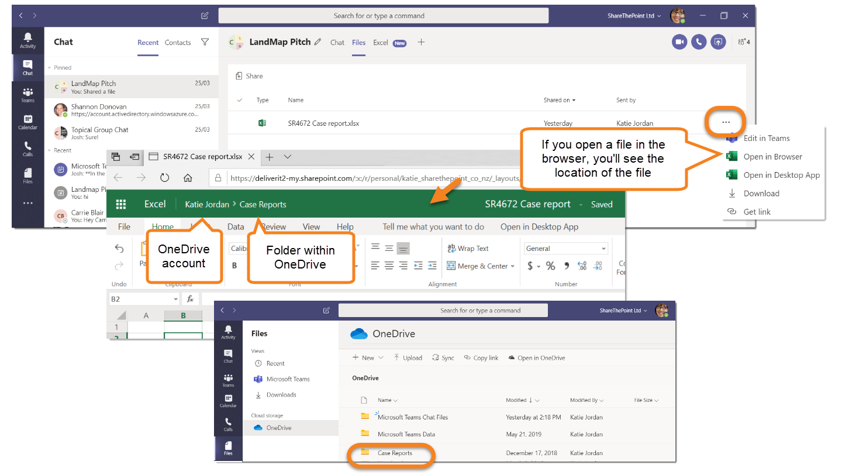Expand the New dropdown in OneDrive toolbar

coord(381,357)
